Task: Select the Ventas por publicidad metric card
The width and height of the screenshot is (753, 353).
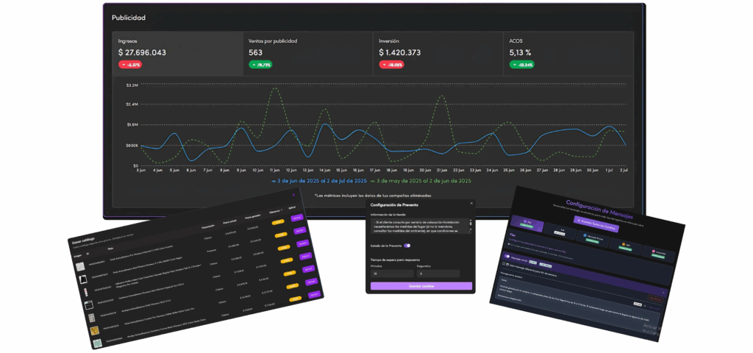Action: [x=308, y=54]
